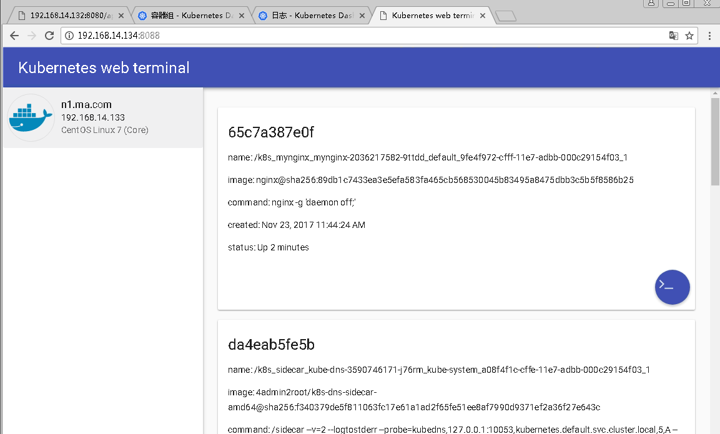Click the scrollbar up arrow
This screenshot has height=434, width=720.
point(715,93)
